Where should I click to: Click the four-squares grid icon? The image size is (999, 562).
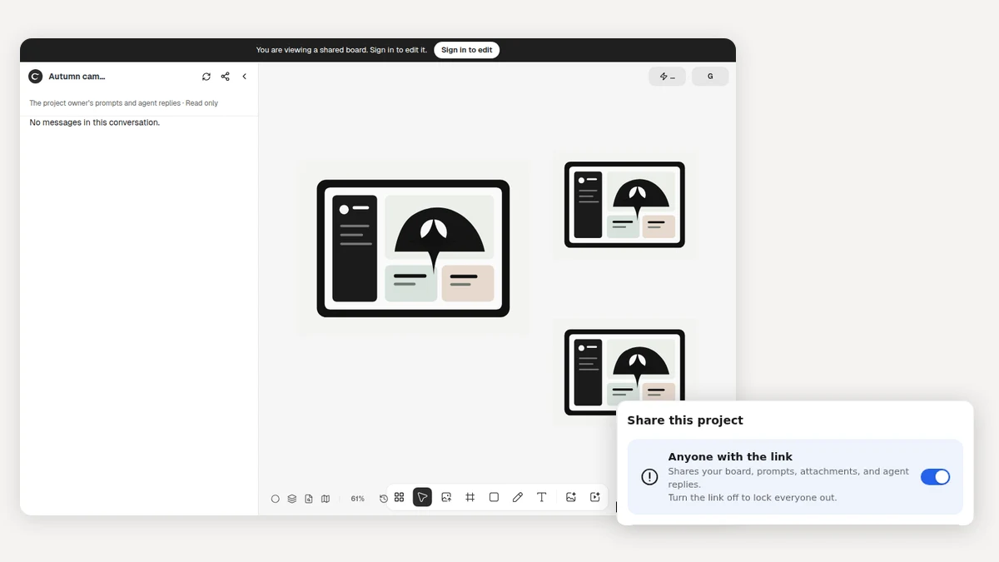coord(400,497)
